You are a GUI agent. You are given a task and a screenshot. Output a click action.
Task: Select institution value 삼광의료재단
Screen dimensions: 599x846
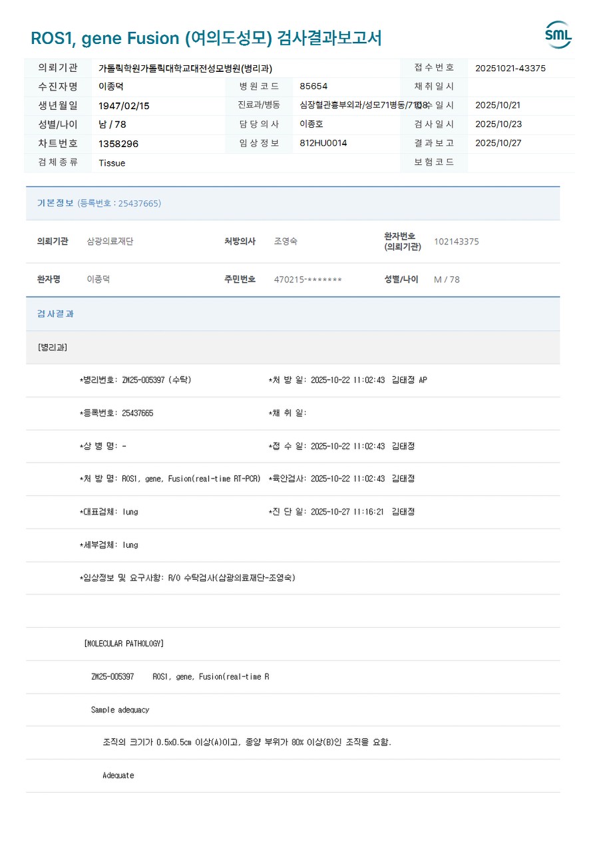click(x=110, y=242)
